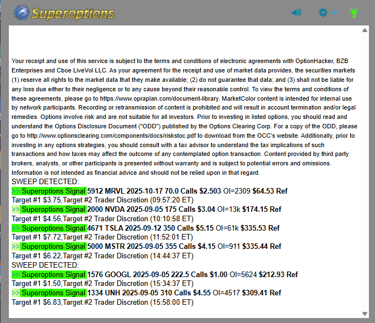
Task: Toggle the green lightbulb icon
Action: pos(355,12)
